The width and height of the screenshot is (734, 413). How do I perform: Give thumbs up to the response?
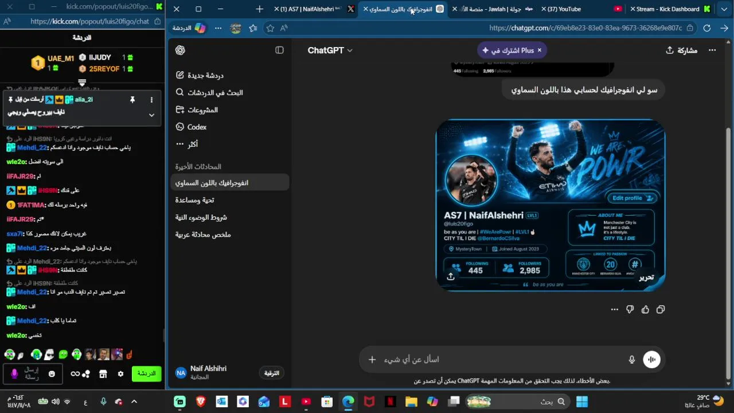pos(645,310)
